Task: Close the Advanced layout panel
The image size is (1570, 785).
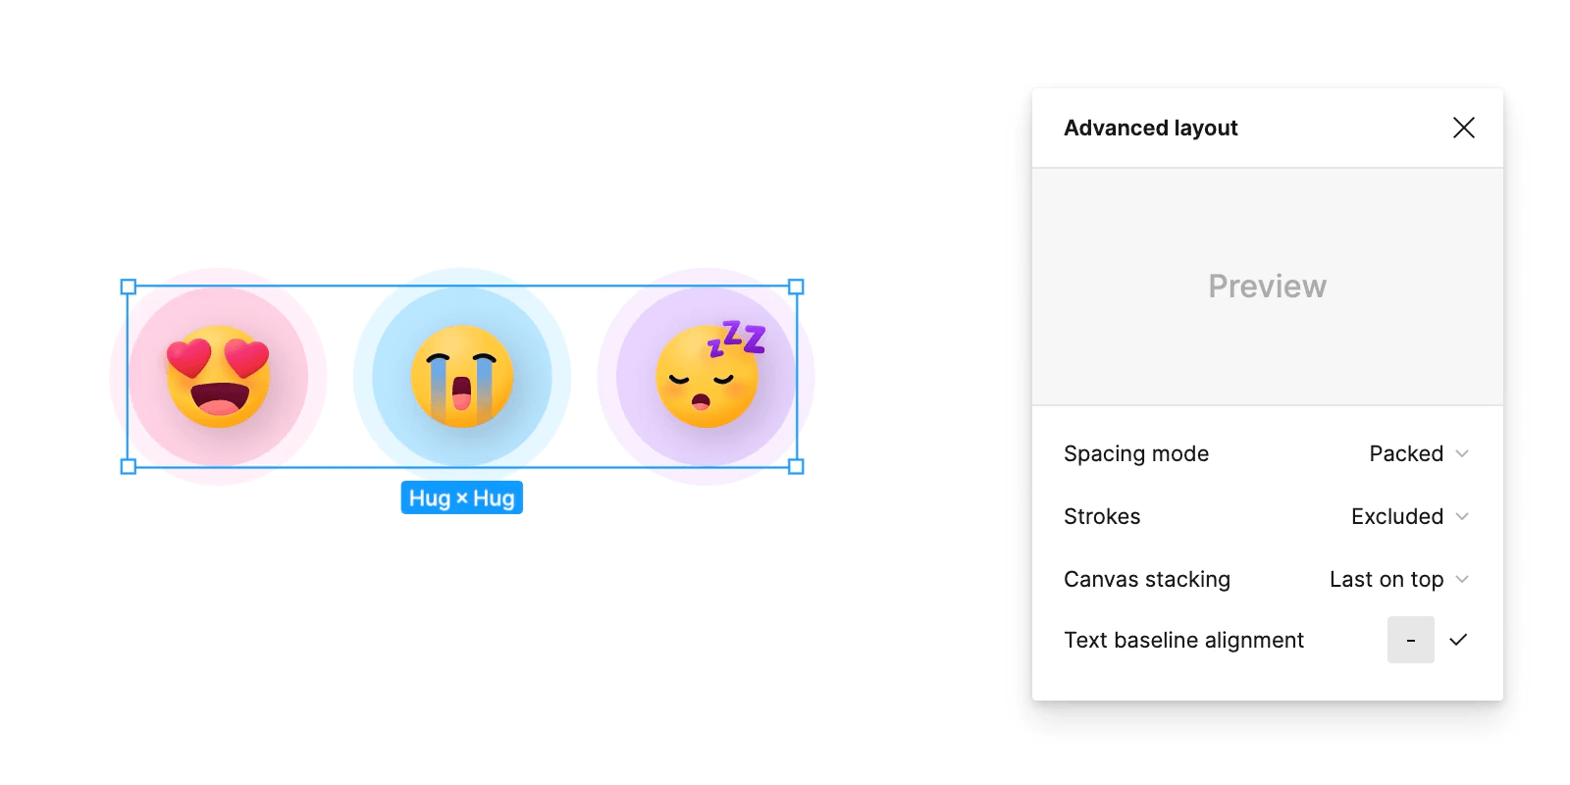Action: pos(1463,128)
